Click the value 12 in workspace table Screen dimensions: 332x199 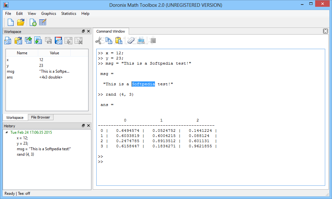tap(41, 60)
